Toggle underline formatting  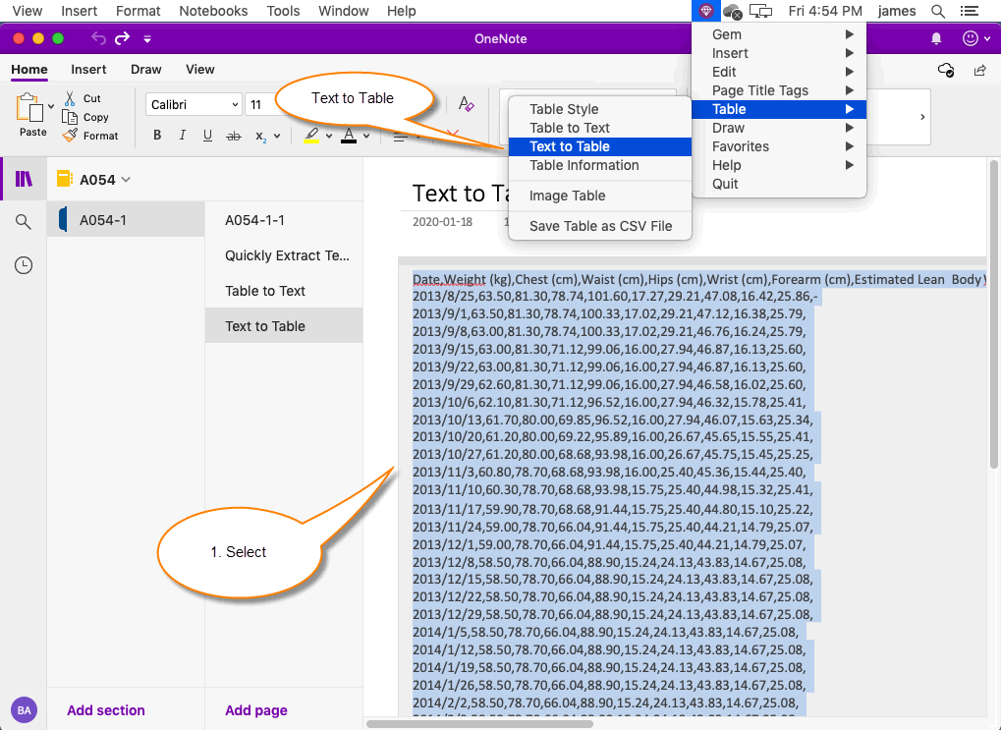click(207, 136)
